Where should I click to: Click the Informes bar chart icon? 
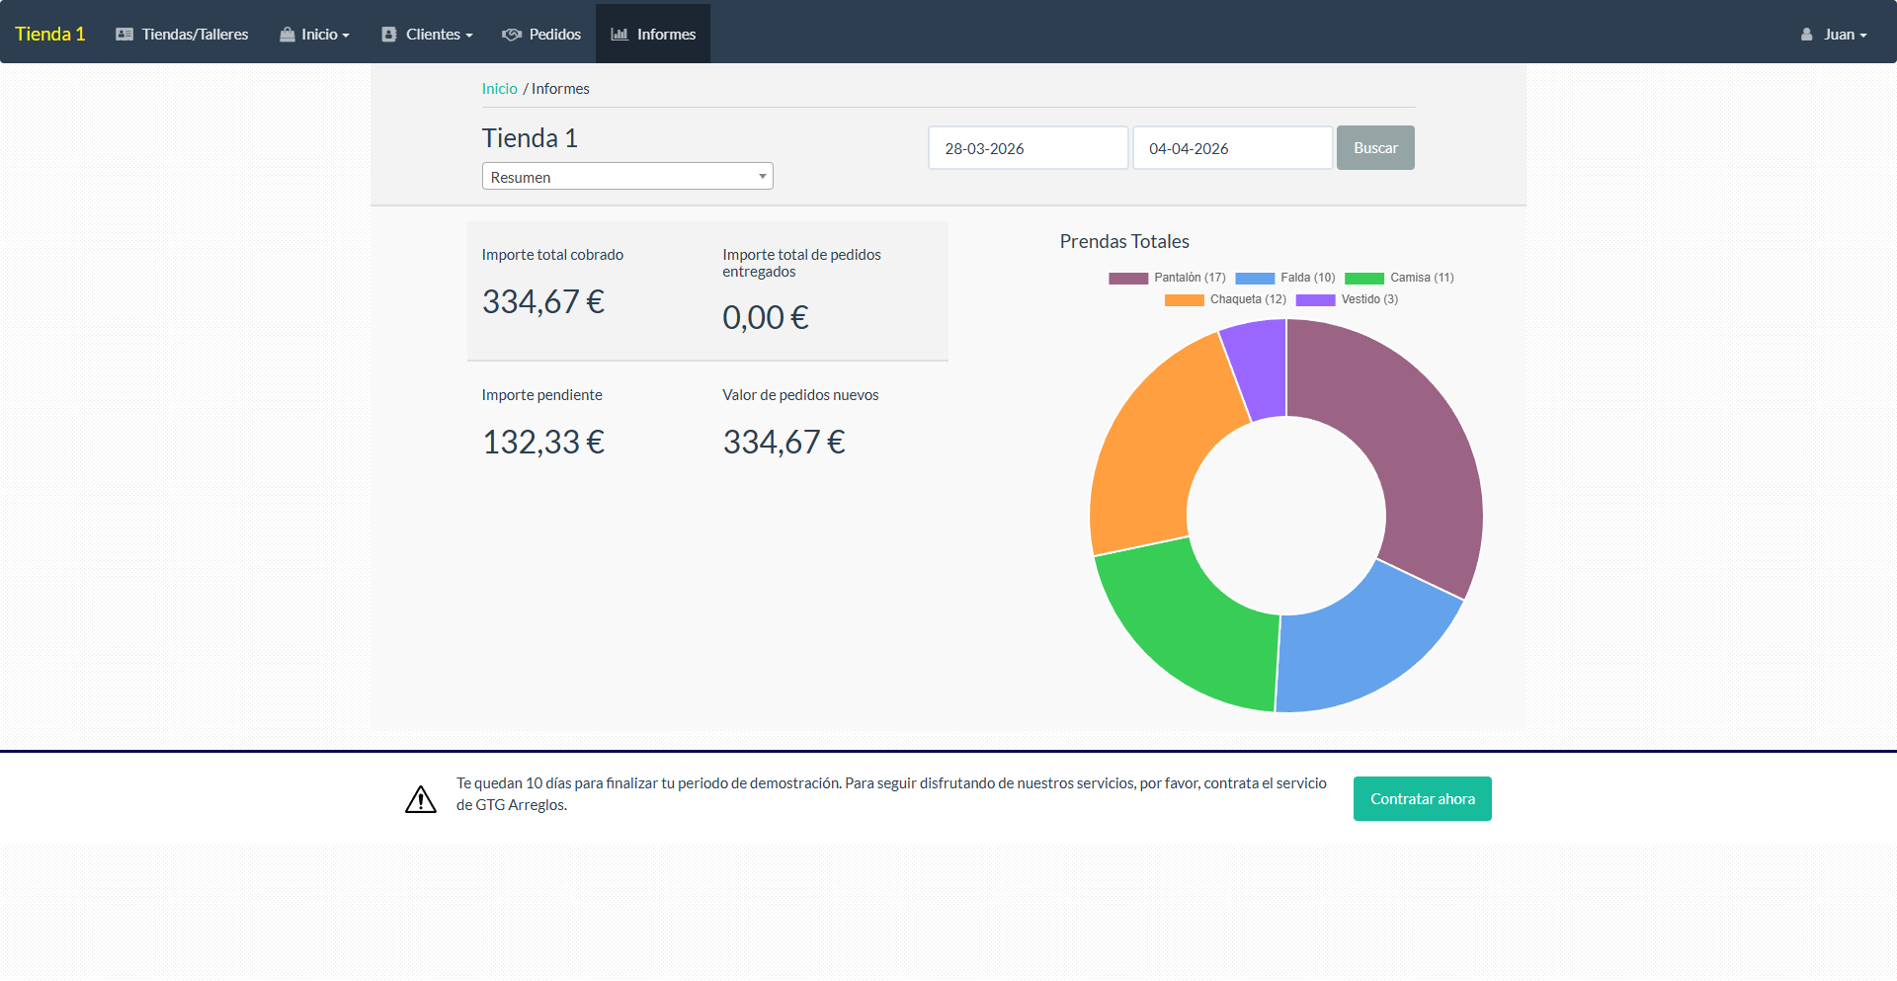coord(619,35)
